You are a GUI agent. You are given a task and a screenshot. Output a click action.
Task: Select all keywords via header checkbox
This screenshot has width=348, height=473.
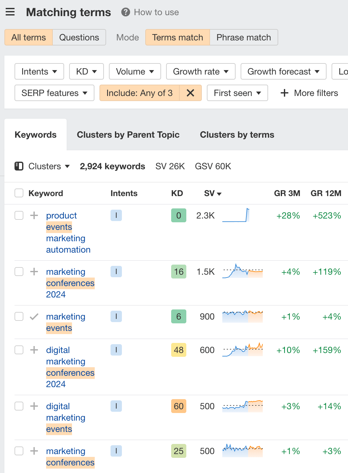tap(19, 193)
